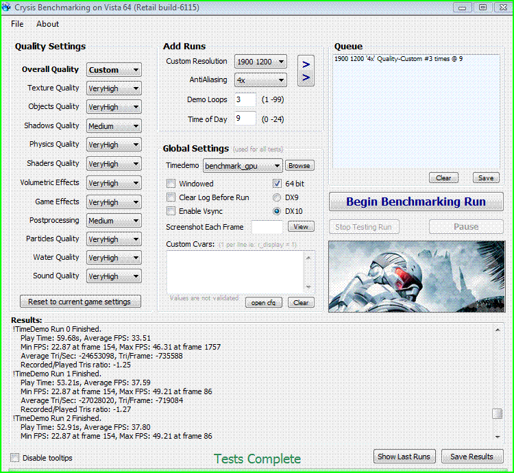Click the Screenshot Each Frame field
The image size is (514, 473).
pyautogui.click(x=267, y=227)
